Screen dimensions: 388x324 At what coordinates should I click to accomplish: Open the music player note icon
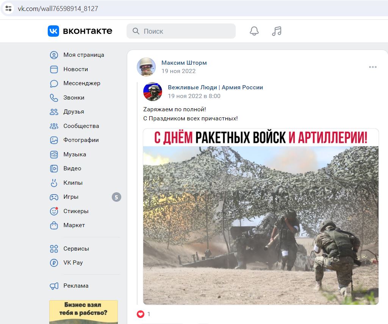[x=277, y=31]
